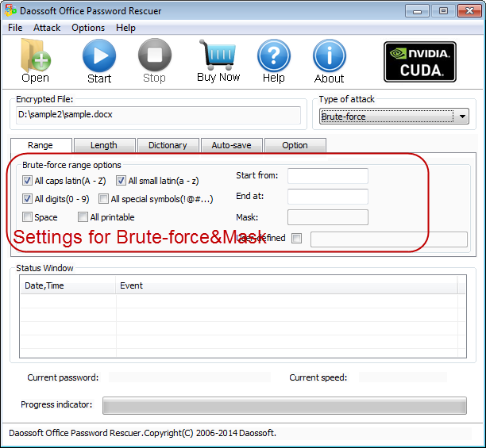Viewport: 486px width, 448px height.
Task: Close the Office Password Rescuer window
Action: point(469,11)
